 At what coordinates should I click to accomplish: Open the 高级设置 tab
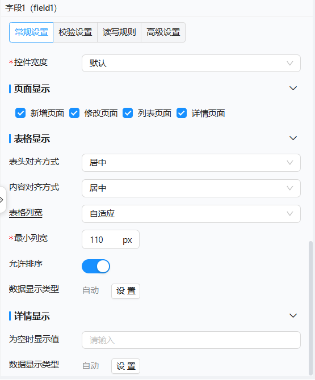tap(163, 32)
